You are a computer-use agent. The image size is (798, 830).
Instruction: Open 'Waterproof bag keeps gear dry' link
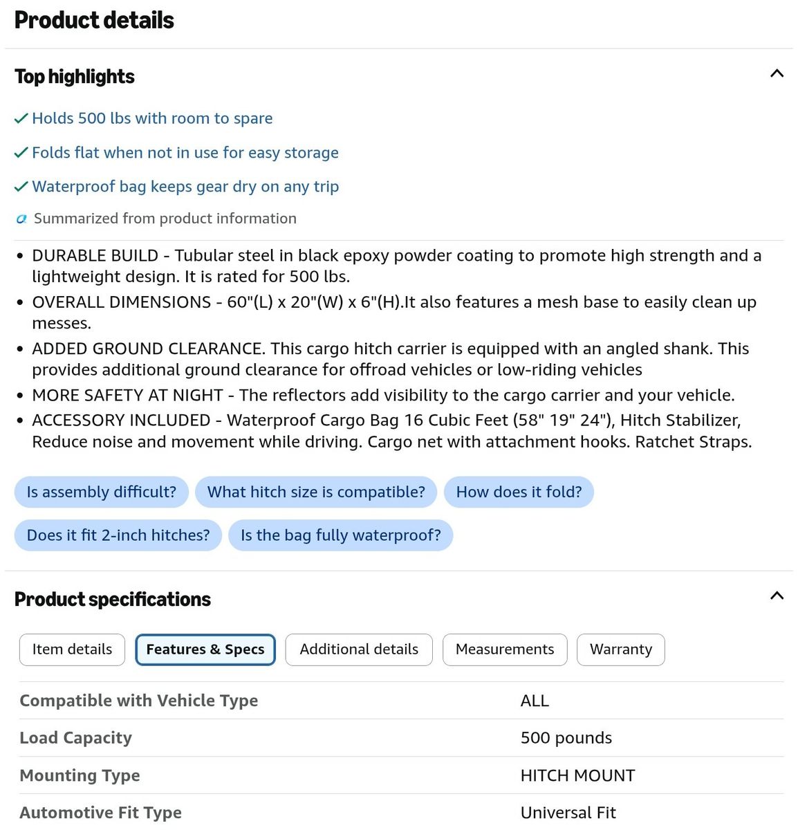click(x=185, y=186)
